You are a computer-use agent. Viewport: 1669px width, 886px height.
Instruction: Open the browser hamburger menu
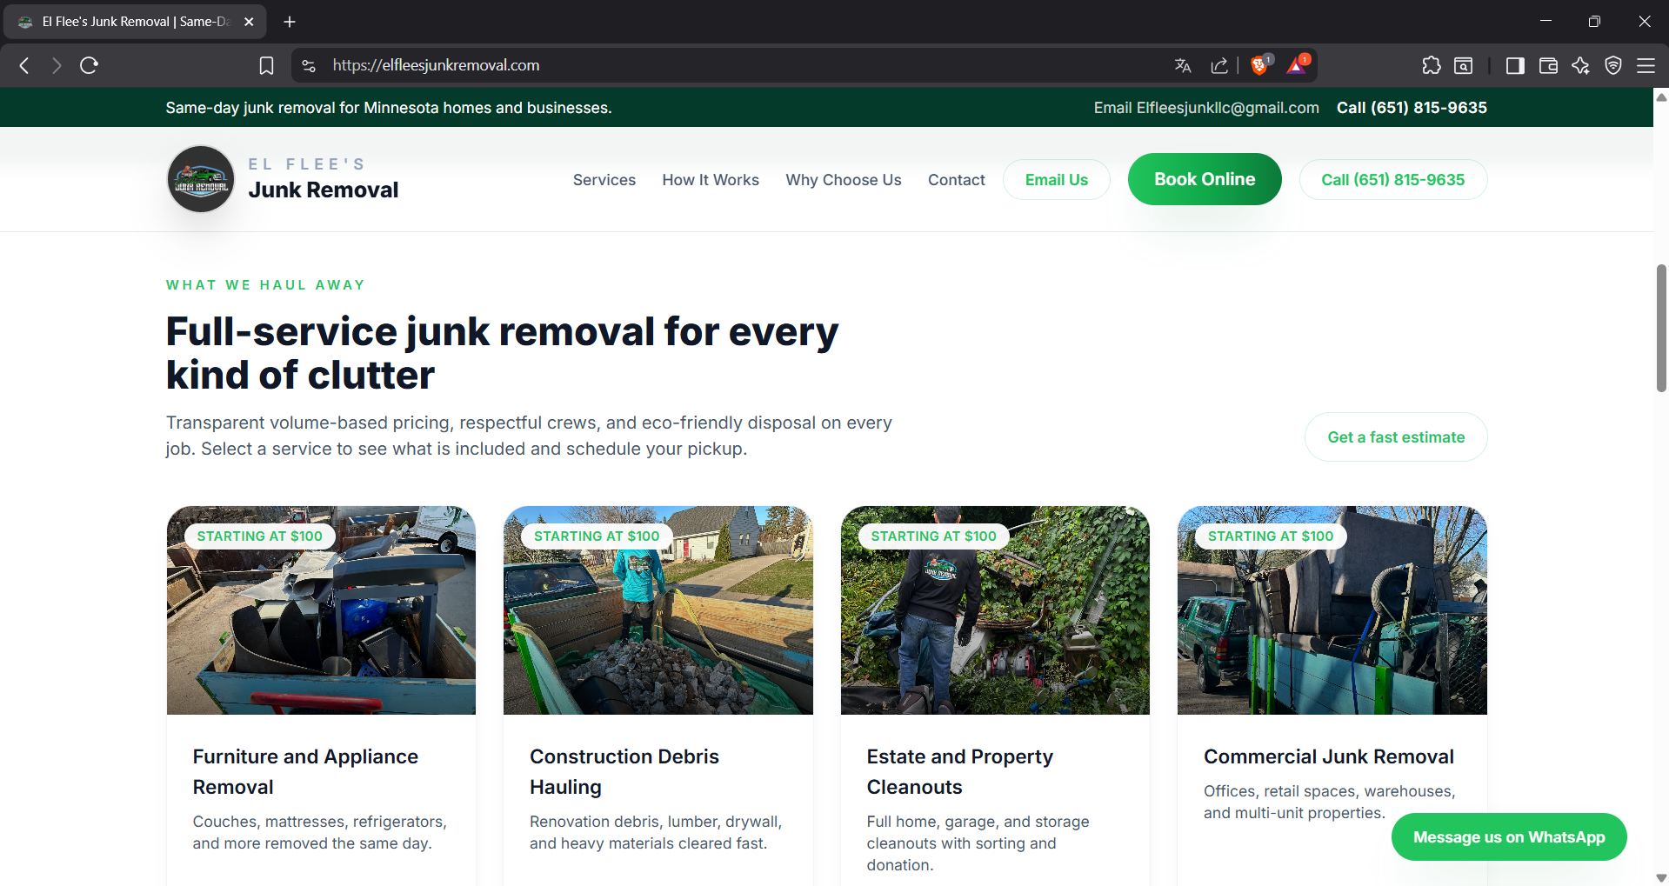click(x=1646, y=65)
